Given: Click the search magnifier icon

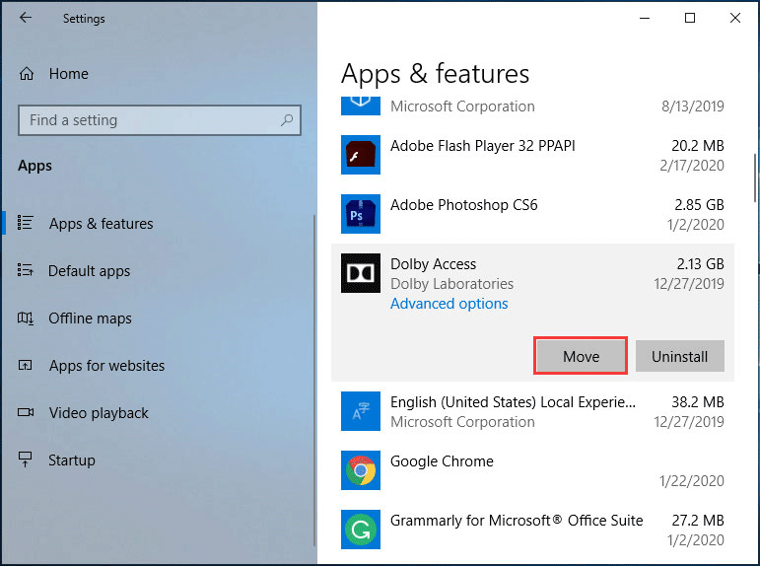Looking at the screenshot, I should click(x=287, y=119).
